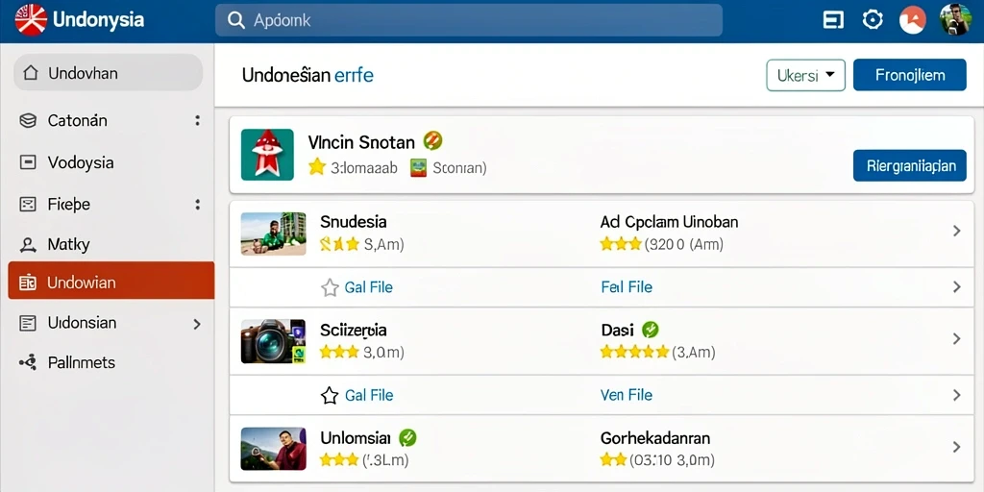The height and width of the screenshot is (492, 984).
Task: Expand the Uidonsian sidebar chevron
Action: [x=197, y=324]
